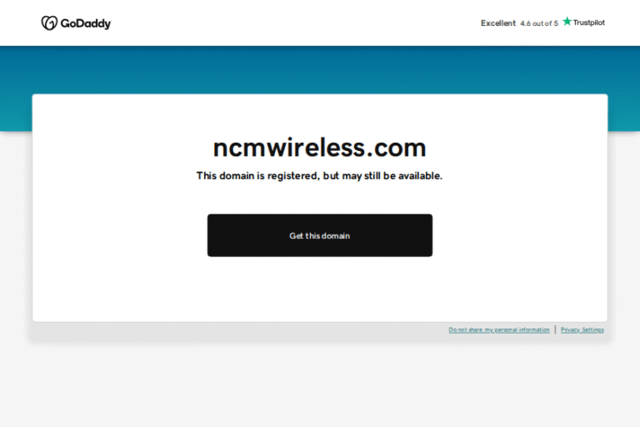This screenshot has width=640, height=427.
Task: Click empty white card area below button
Action: (x=320, y=289)
